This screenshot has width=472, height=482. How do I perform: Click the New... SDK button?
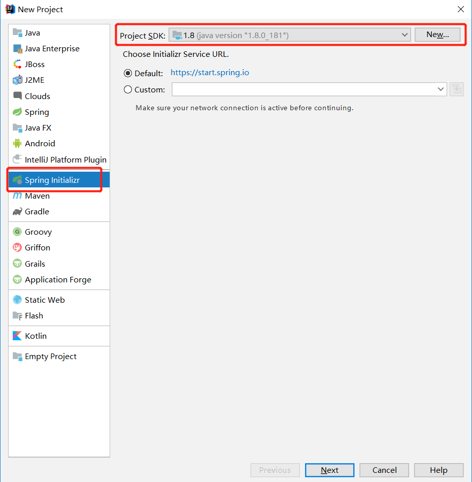[437, 35]
